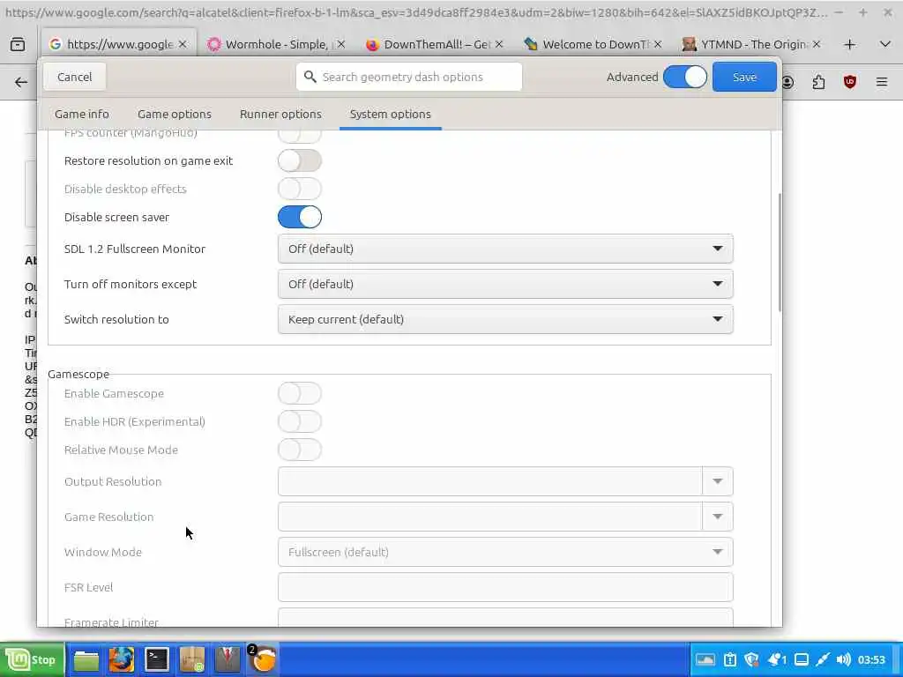
Task: Open uBlock Origin shield icon
Action: (850, 82)
